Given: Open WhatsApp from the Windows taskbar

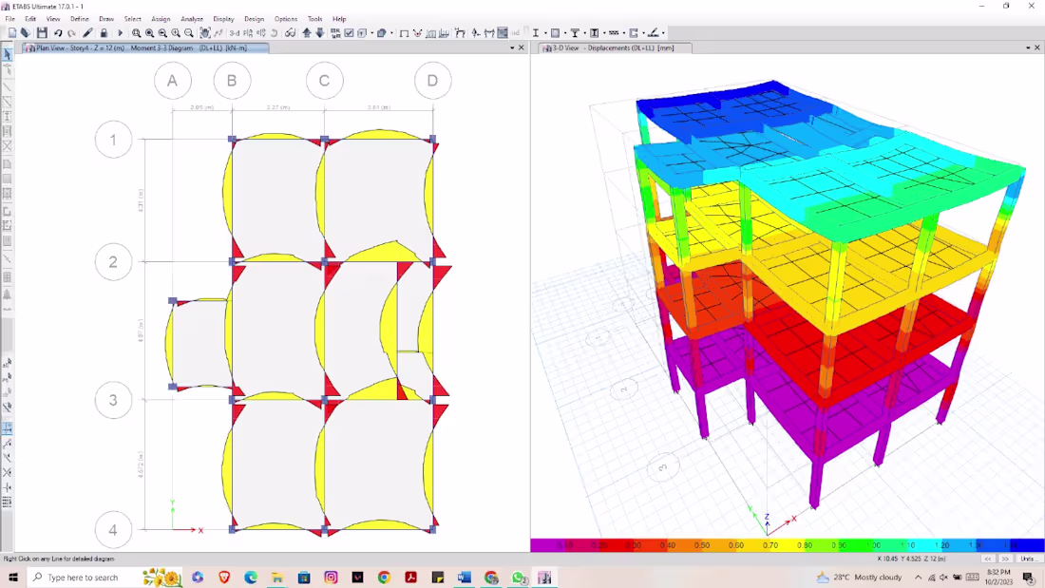Looking at the screenshot, I should coord(519,578).
